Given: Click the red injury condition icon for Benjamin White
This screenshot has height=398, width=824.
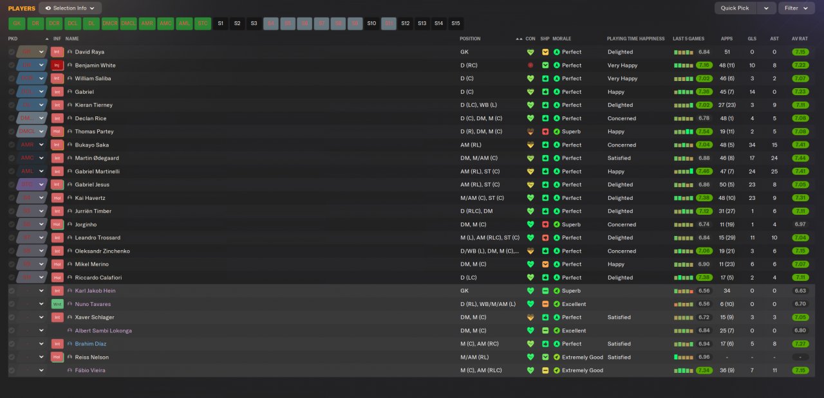Looking at the screenshot, I should click(x=530, y=65).
